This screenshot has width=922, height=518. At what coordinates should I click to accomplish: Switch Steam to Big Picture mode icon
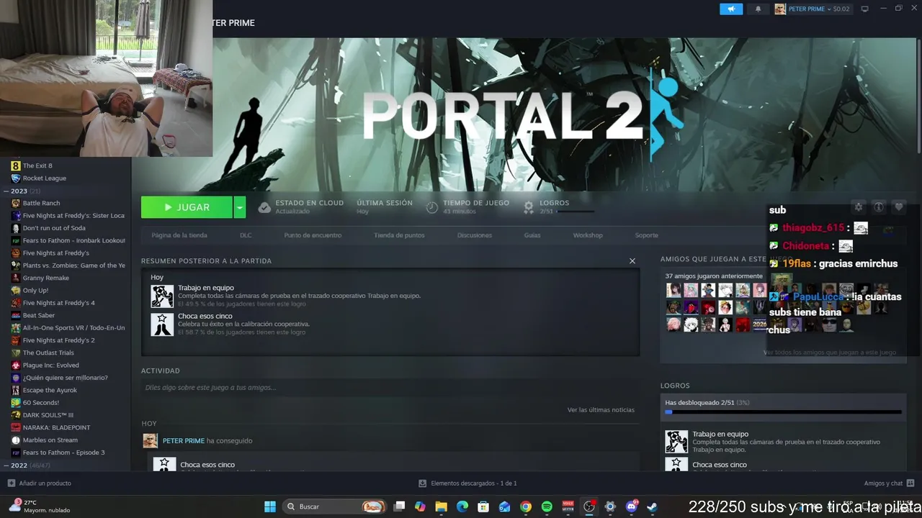tap(865, 9)
